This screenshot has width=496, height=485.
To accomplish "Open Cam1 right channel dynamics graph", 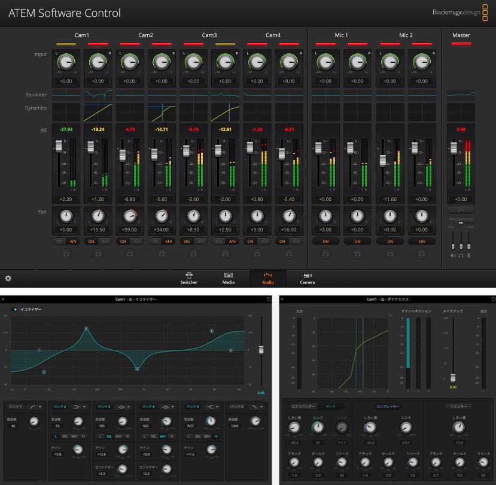I will coord(98,112).
